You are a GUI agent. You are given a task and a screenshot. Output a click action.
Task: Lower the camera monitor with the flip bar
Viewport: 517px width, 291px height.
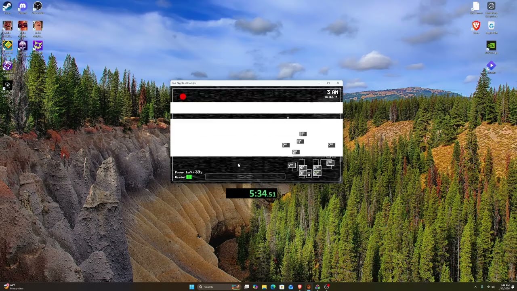tap(245, 176)
